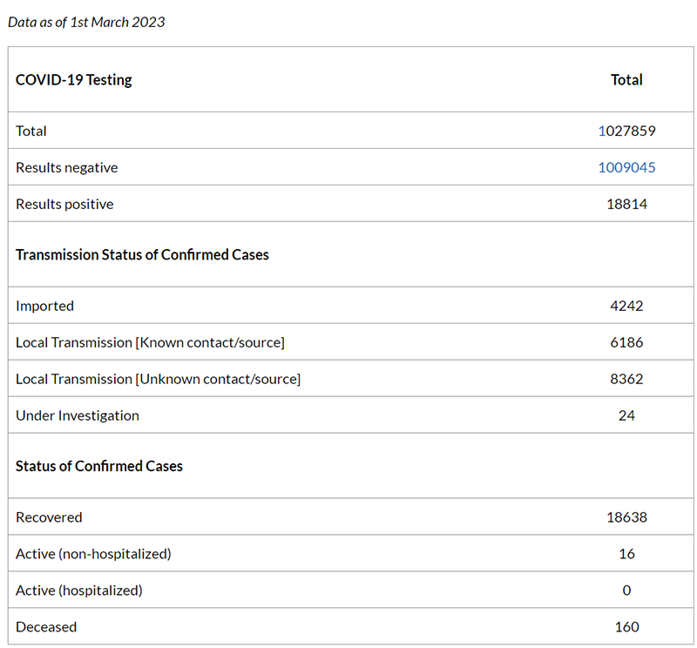Click Transmission Status of Confirmed Cases heading
Image resolution: width=697 pixels, height=648 pixels.
coord(142,254)
